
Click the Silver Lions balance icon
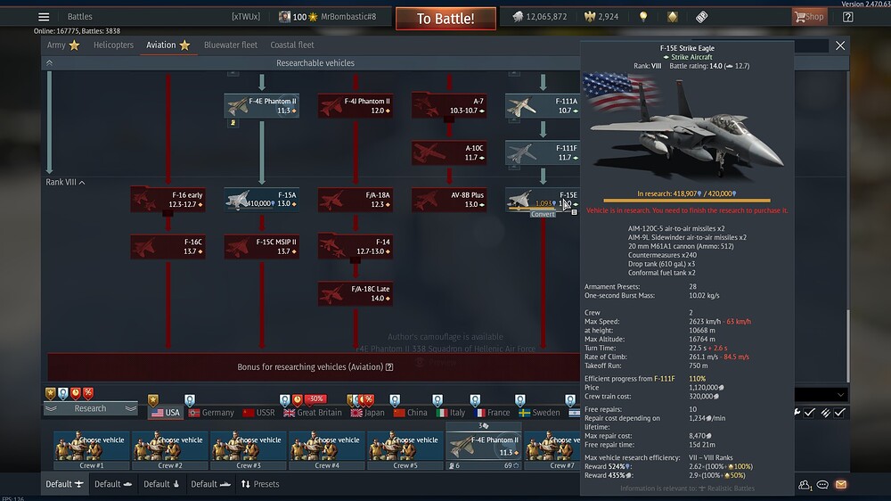tap(518, 16)
